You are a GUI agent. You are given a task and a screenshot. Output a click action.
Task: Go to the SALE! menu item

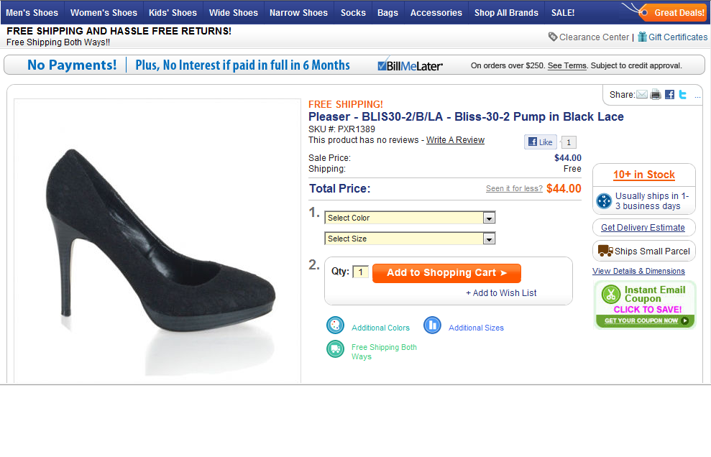tap(563, 13)
